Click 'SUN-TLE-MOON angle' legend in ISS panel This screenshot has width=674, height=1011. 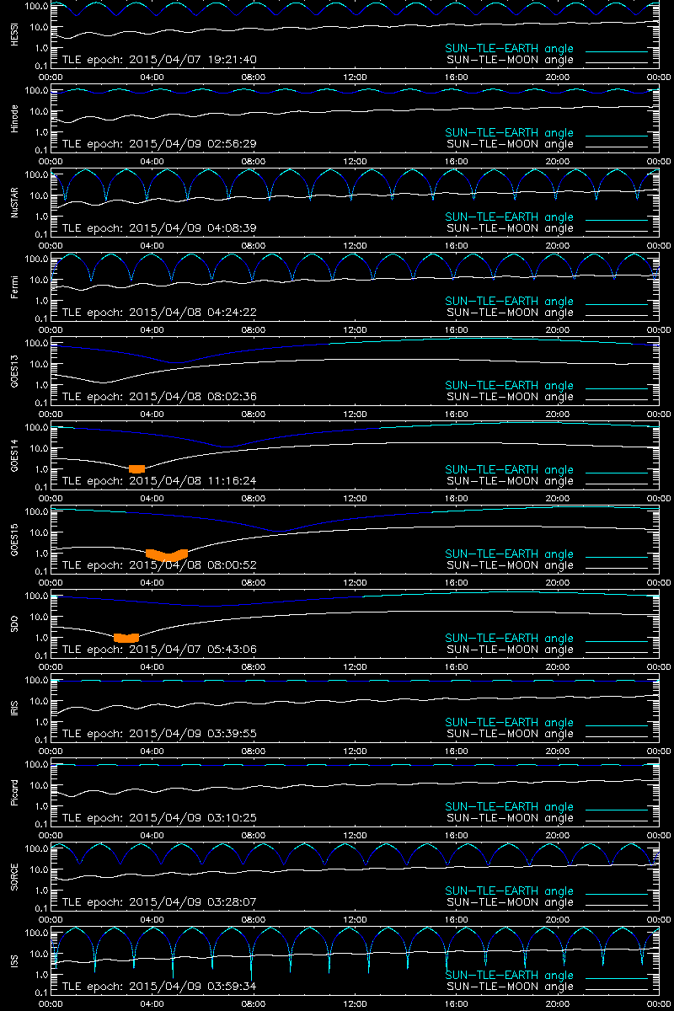click(509, 987)
